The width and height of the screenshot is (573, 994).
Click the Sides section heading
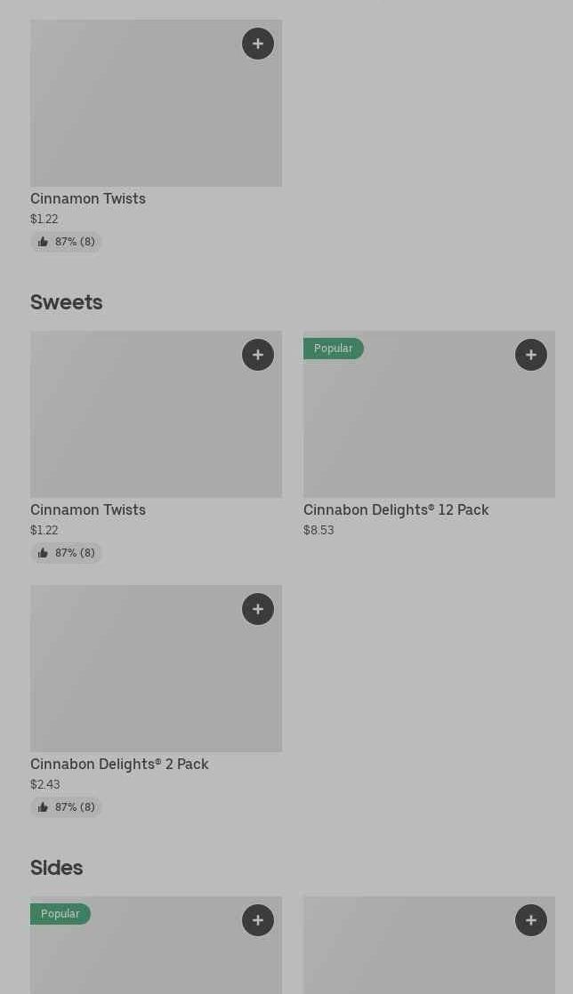pyautogui.click(x=57, y=868)
